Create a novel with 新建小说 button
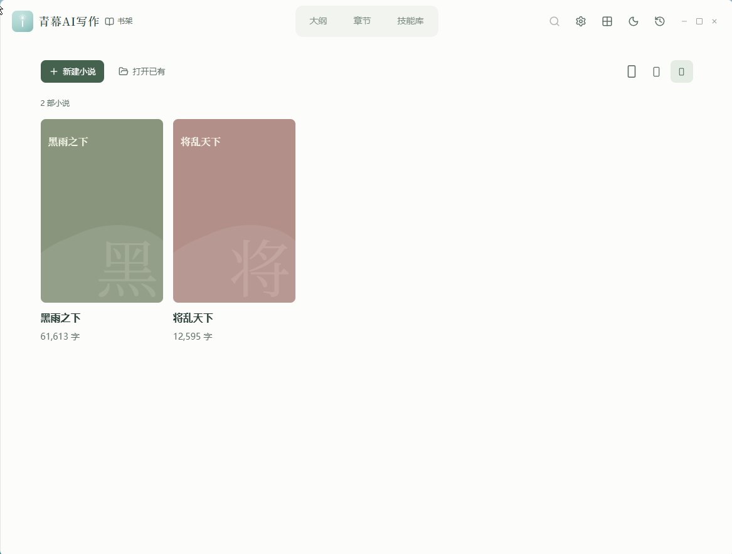 [x=72, y=71]
